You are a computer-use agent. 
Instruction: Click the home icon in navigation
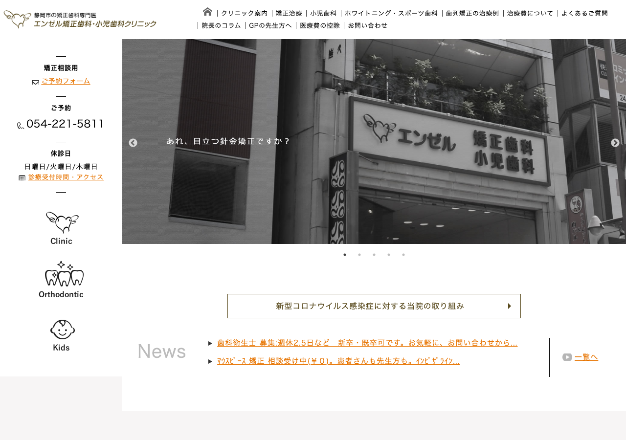[207, 12]
